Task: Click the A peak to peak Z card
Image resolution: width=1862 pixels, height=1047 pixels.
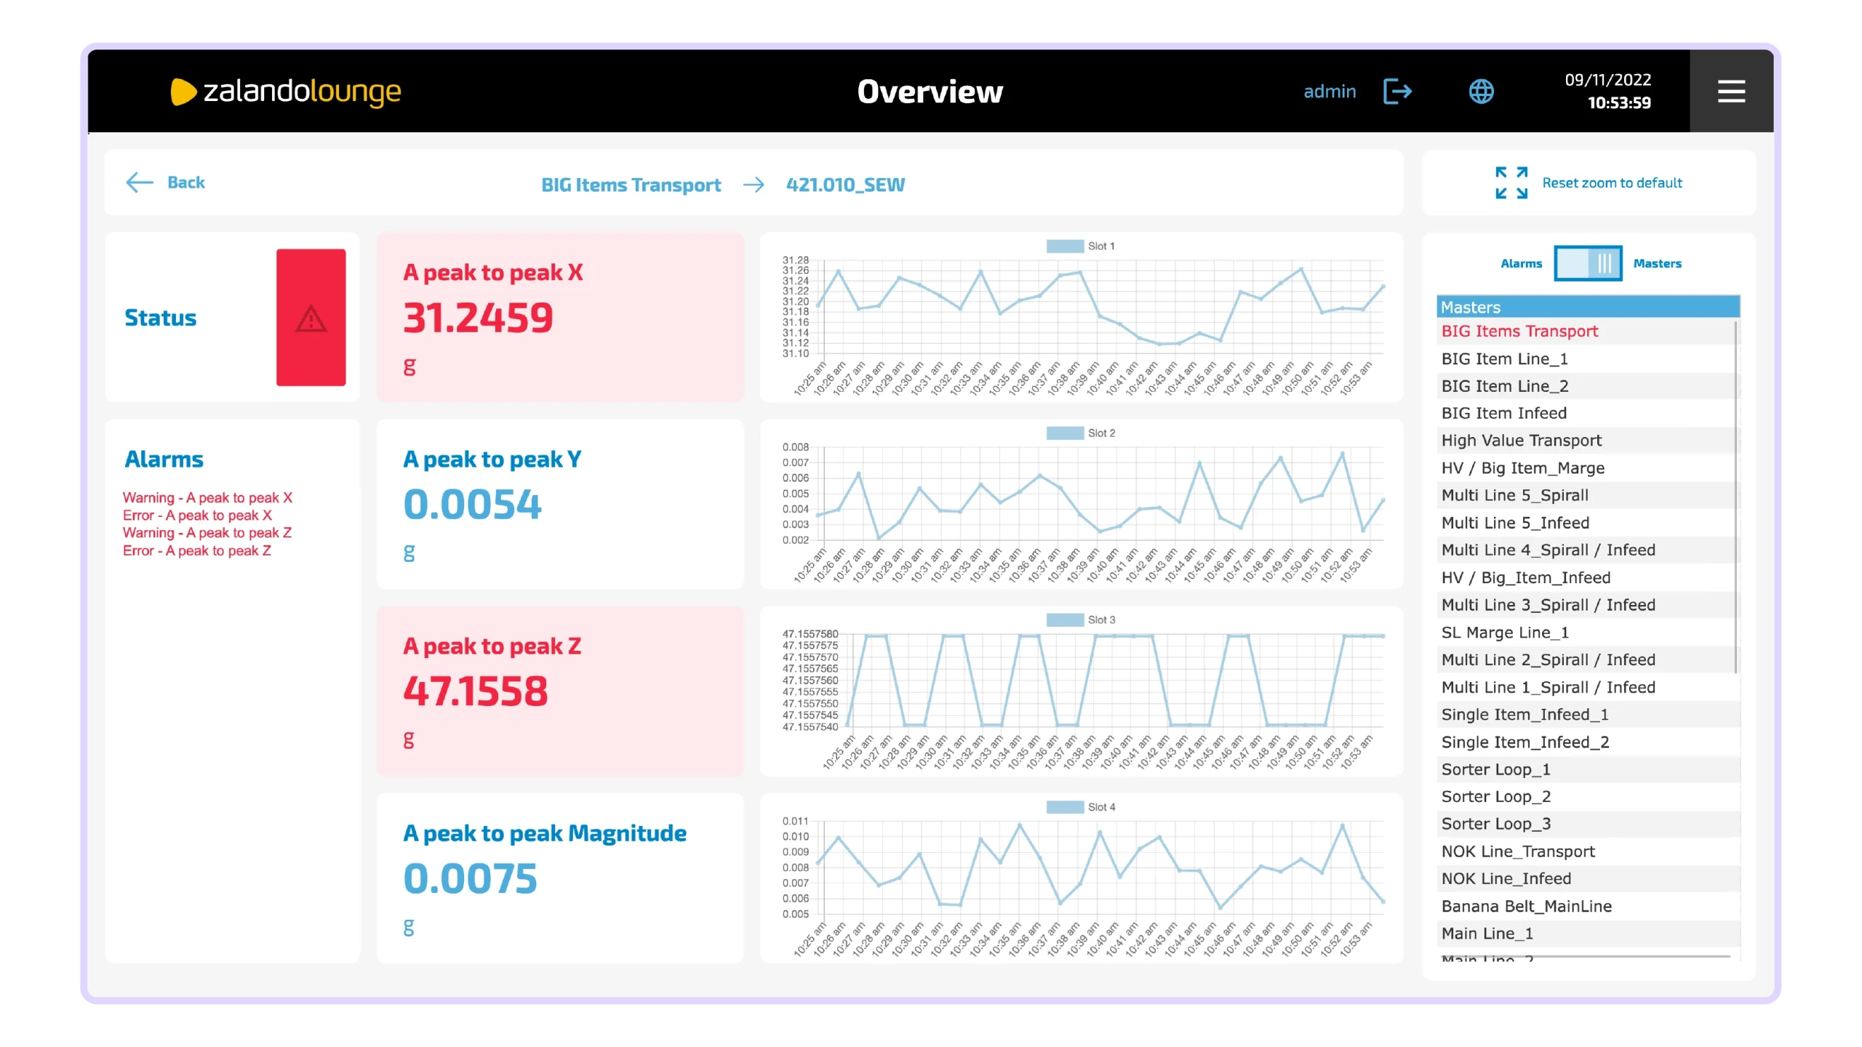Action: (x=560, y=691)
